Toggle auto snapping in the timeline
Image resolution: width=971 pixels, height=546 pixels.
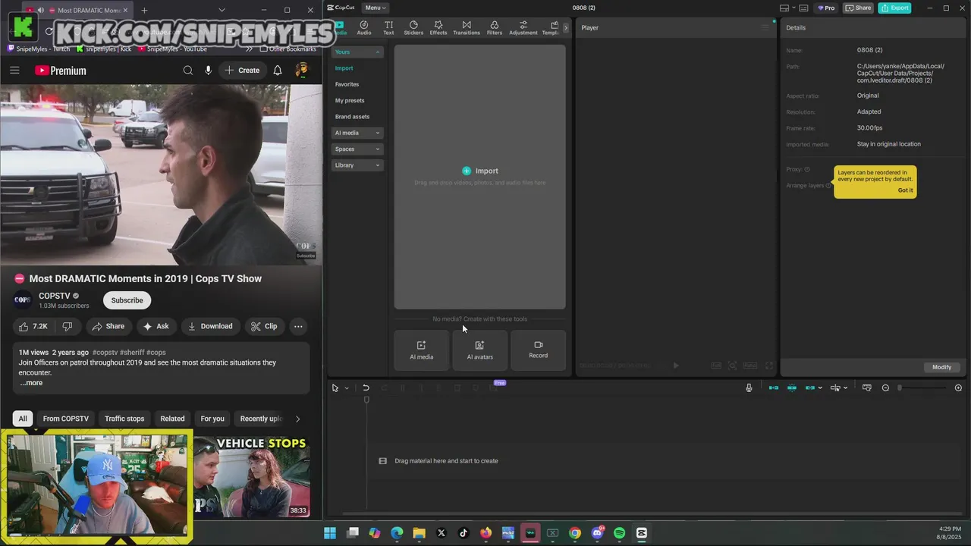tap(791, 388)
